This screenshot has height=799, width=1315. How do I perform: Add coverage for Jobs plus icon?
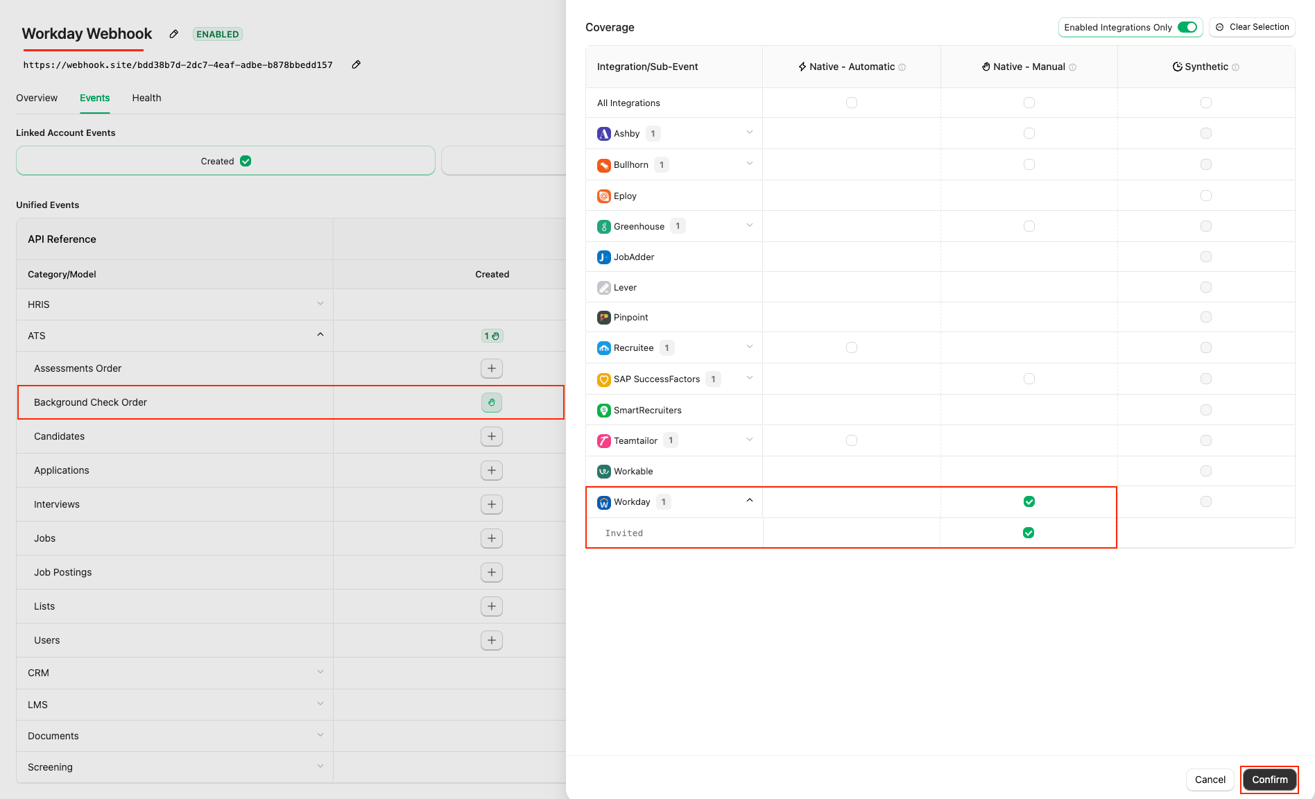pyautogui.click(x=492, y=538)
